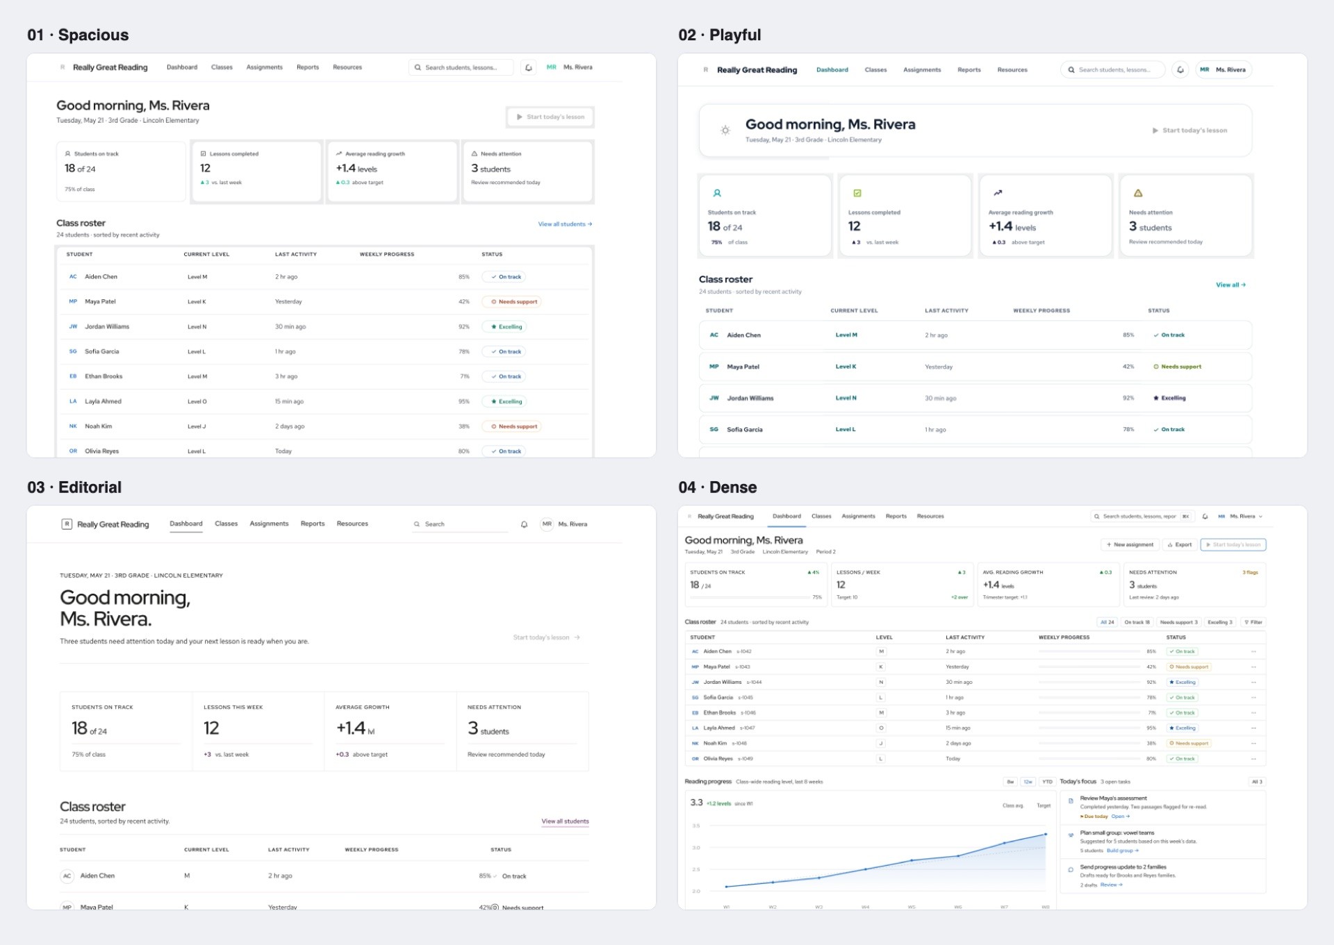The width and height of the screenshot is (1334, 945).
Task: Click Lessons completed check icon in Playful card
Action: [x=857, y=193]
